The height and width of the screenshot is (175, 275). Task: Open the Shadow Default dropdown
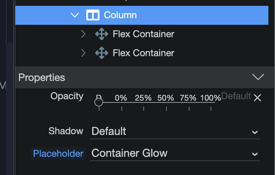click(175, 132)
